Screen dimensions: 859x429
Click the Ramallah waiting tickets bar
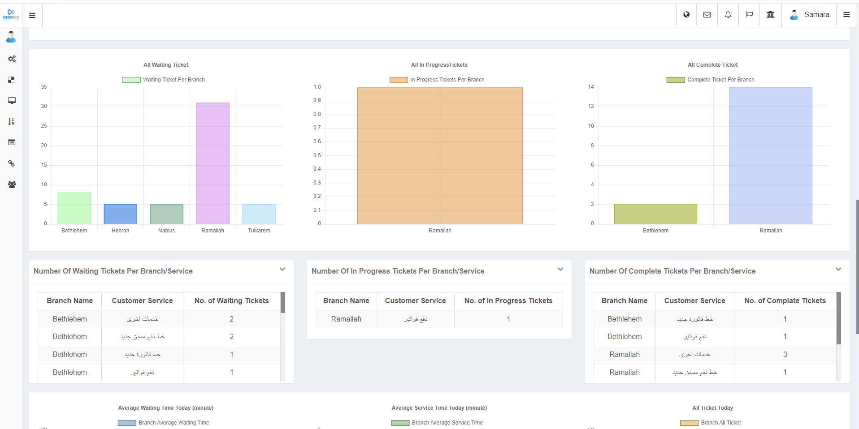[213, 163]
